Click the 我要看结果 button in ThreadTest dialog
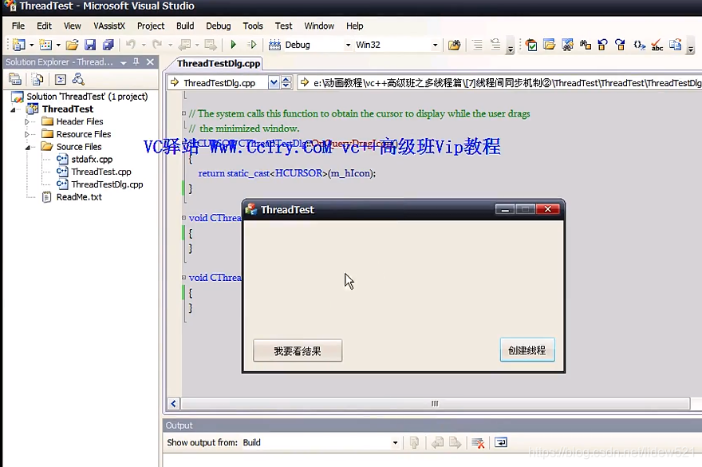This screenshot has width=702, height=467. [298, 350]
